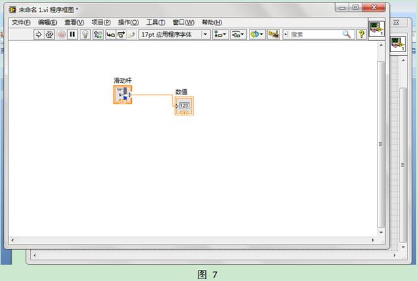Screen dimensions: 418x281
Task: Open the Distribute Objects dropdown
Action: pyautogui.click(x=238, y=35)
